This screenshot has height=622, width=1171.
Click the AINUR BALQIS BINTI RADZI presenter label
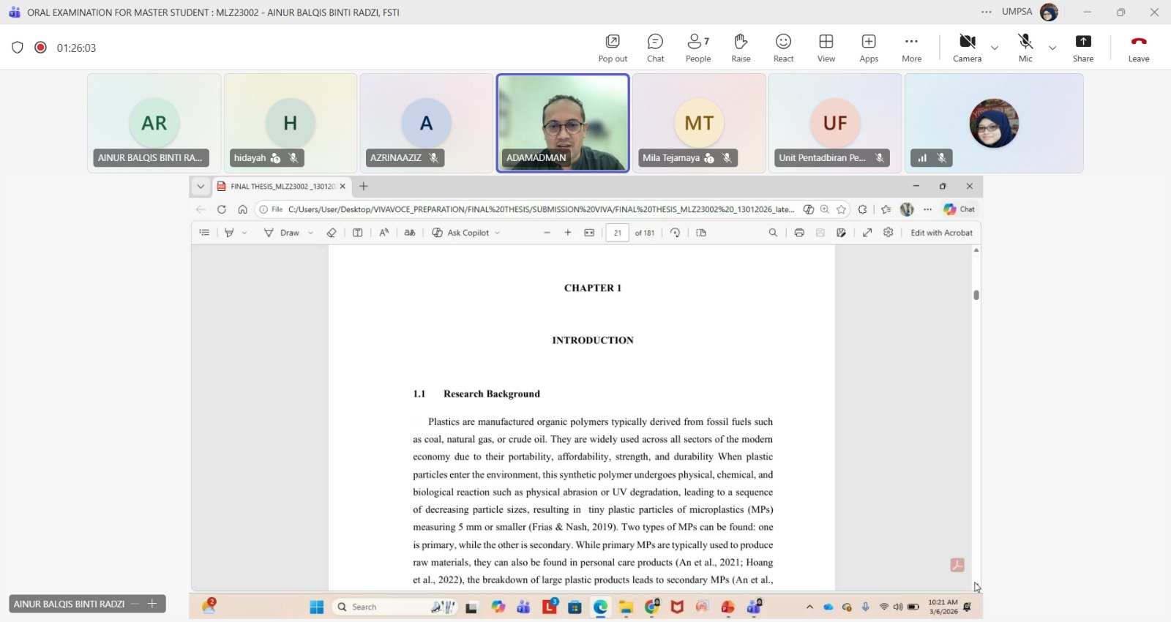(x=69, y=604)
